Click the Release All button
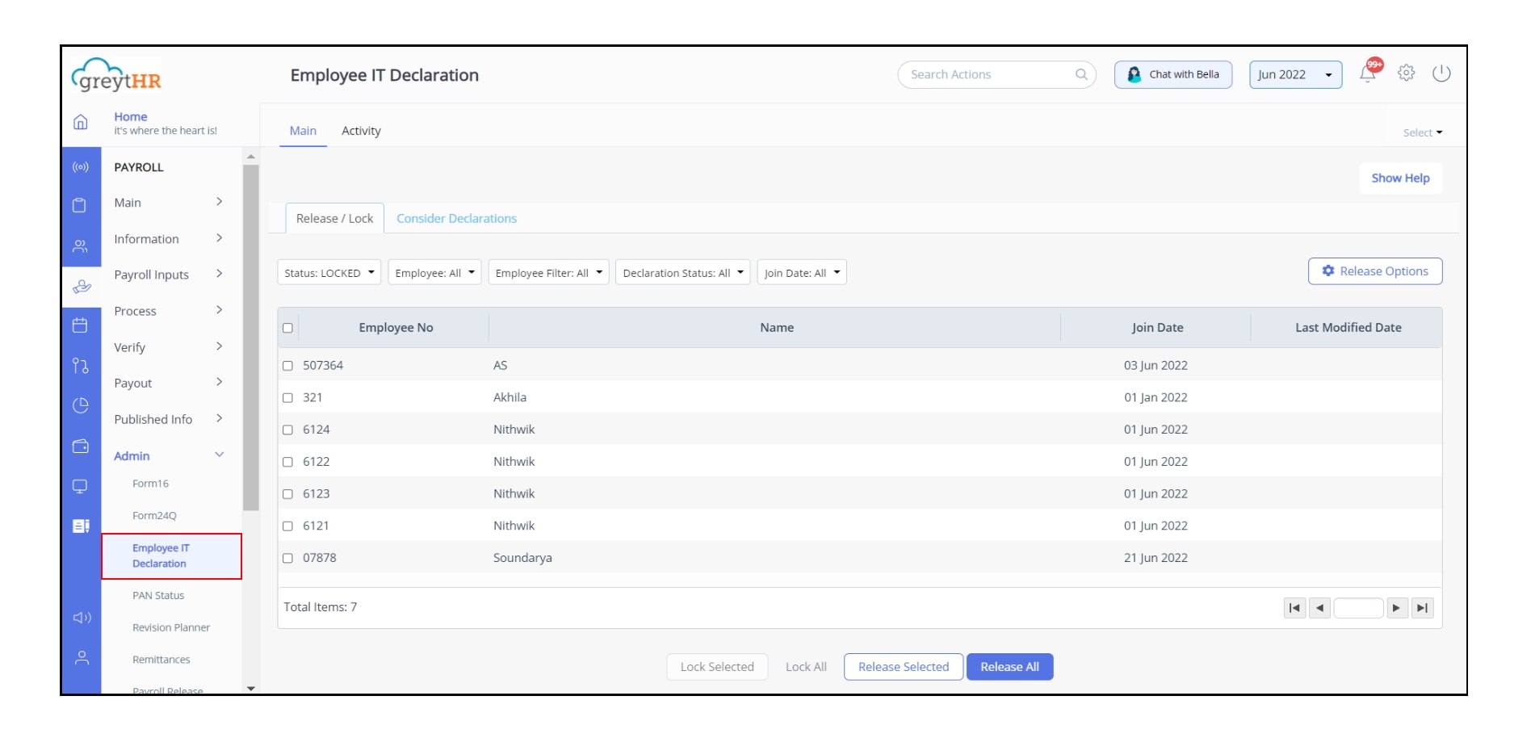 point(1009,666)
